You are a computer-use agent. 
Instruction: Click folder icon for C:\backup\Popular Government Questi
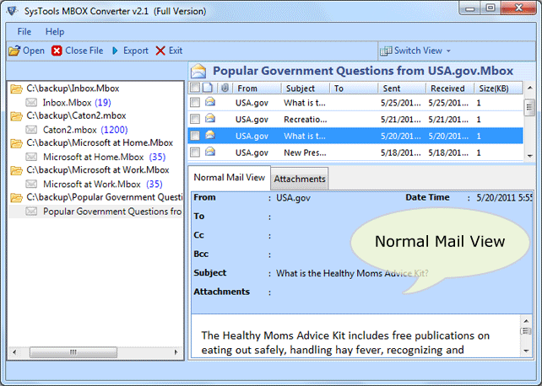16,197
